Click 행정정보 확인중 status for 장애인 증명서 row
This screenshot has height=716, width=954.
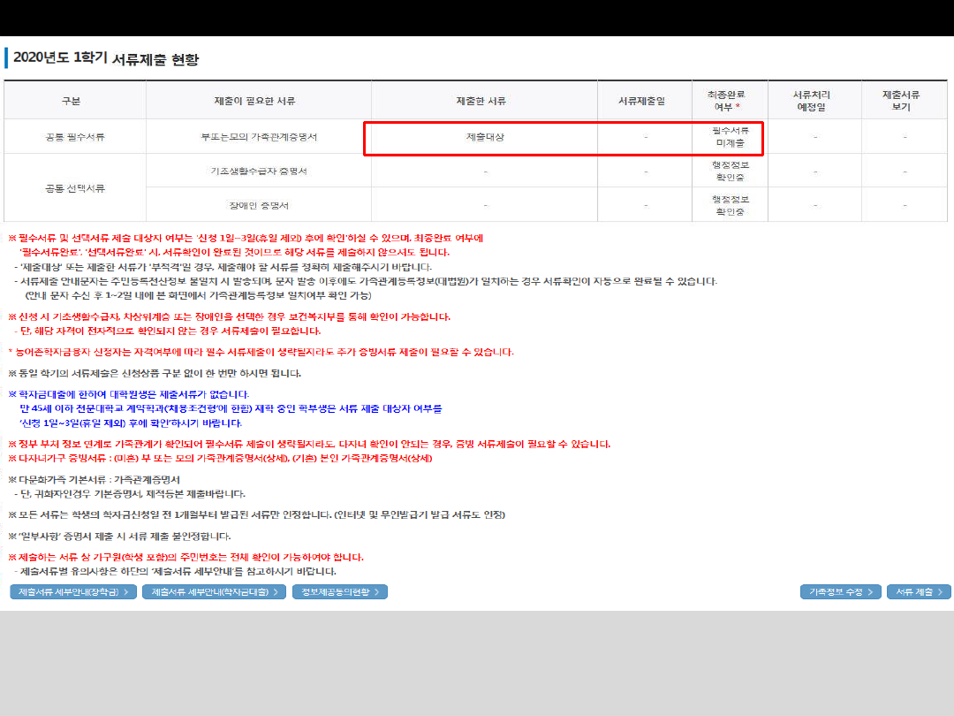(730, 205)
